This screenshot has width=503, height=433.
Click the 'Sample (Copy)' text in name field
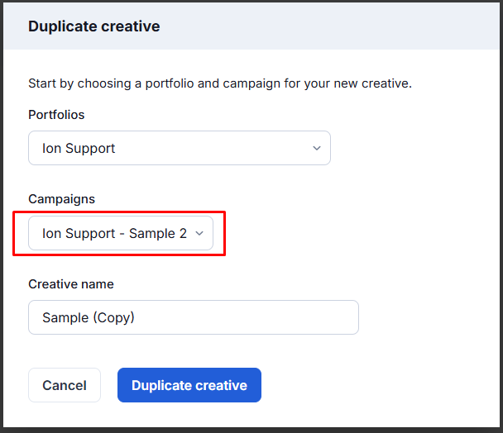(88, 318)
